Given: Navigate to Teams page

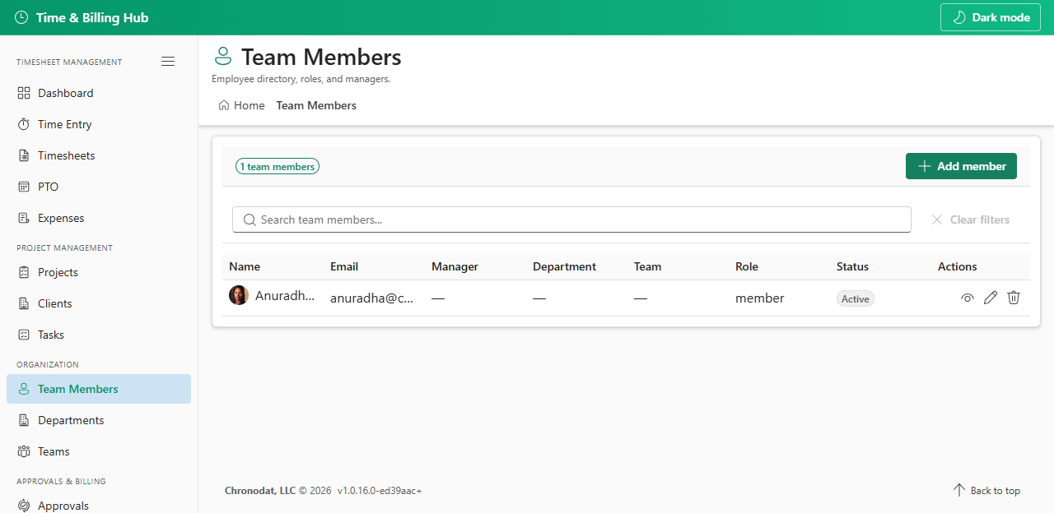Looking at the screenshot, I should point(99,451).
